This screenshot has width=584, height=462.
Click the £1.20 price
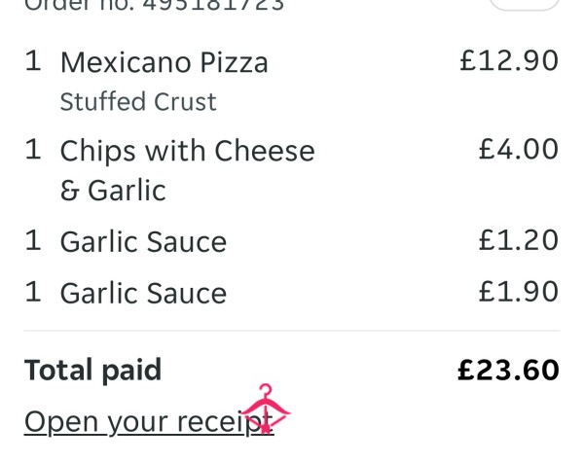pos(519,240)
